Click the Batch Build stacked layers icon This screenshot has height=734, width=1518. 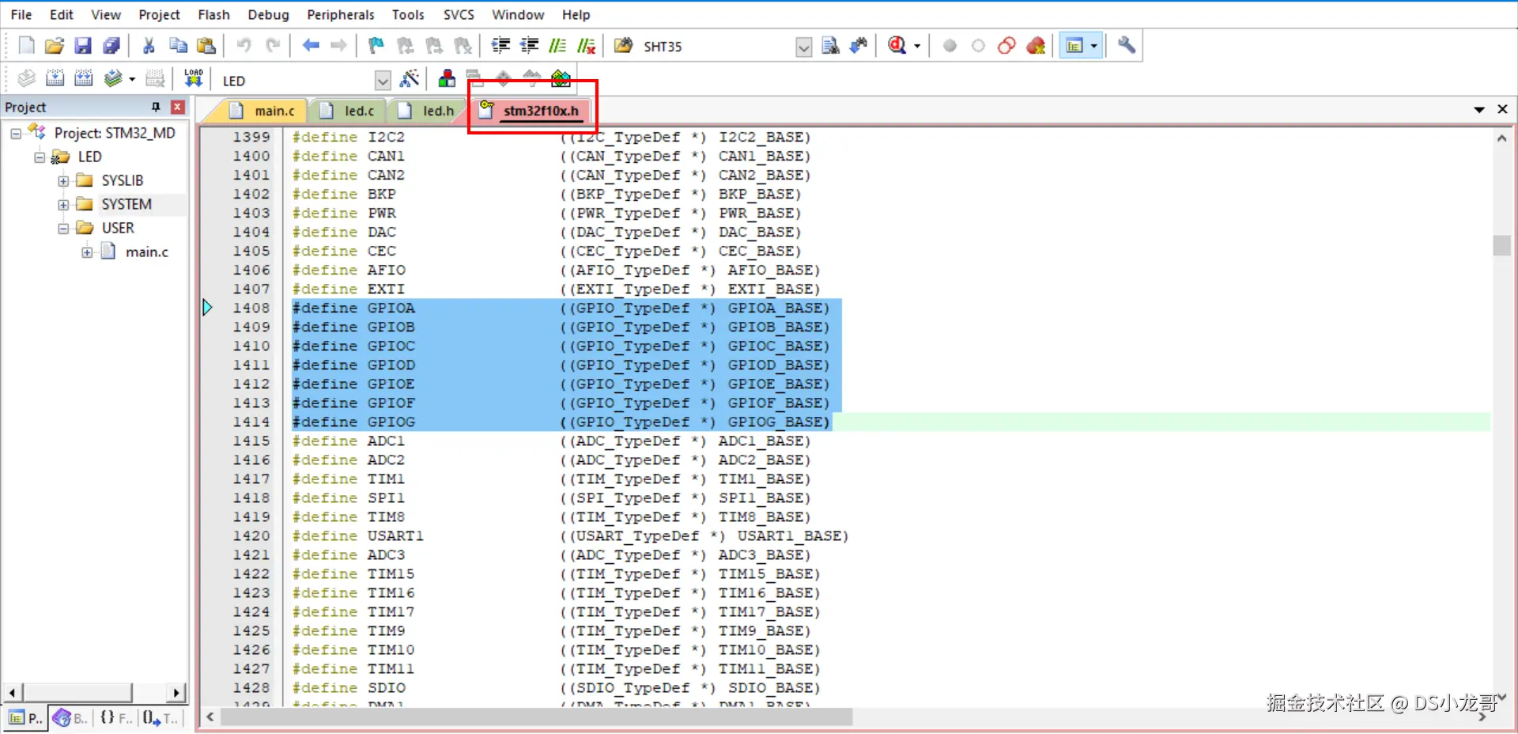click(113, 78)
